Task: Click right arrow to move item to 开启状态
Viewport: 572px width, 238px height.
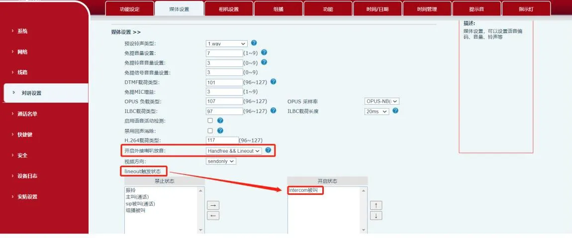Action: pos(213,205)
